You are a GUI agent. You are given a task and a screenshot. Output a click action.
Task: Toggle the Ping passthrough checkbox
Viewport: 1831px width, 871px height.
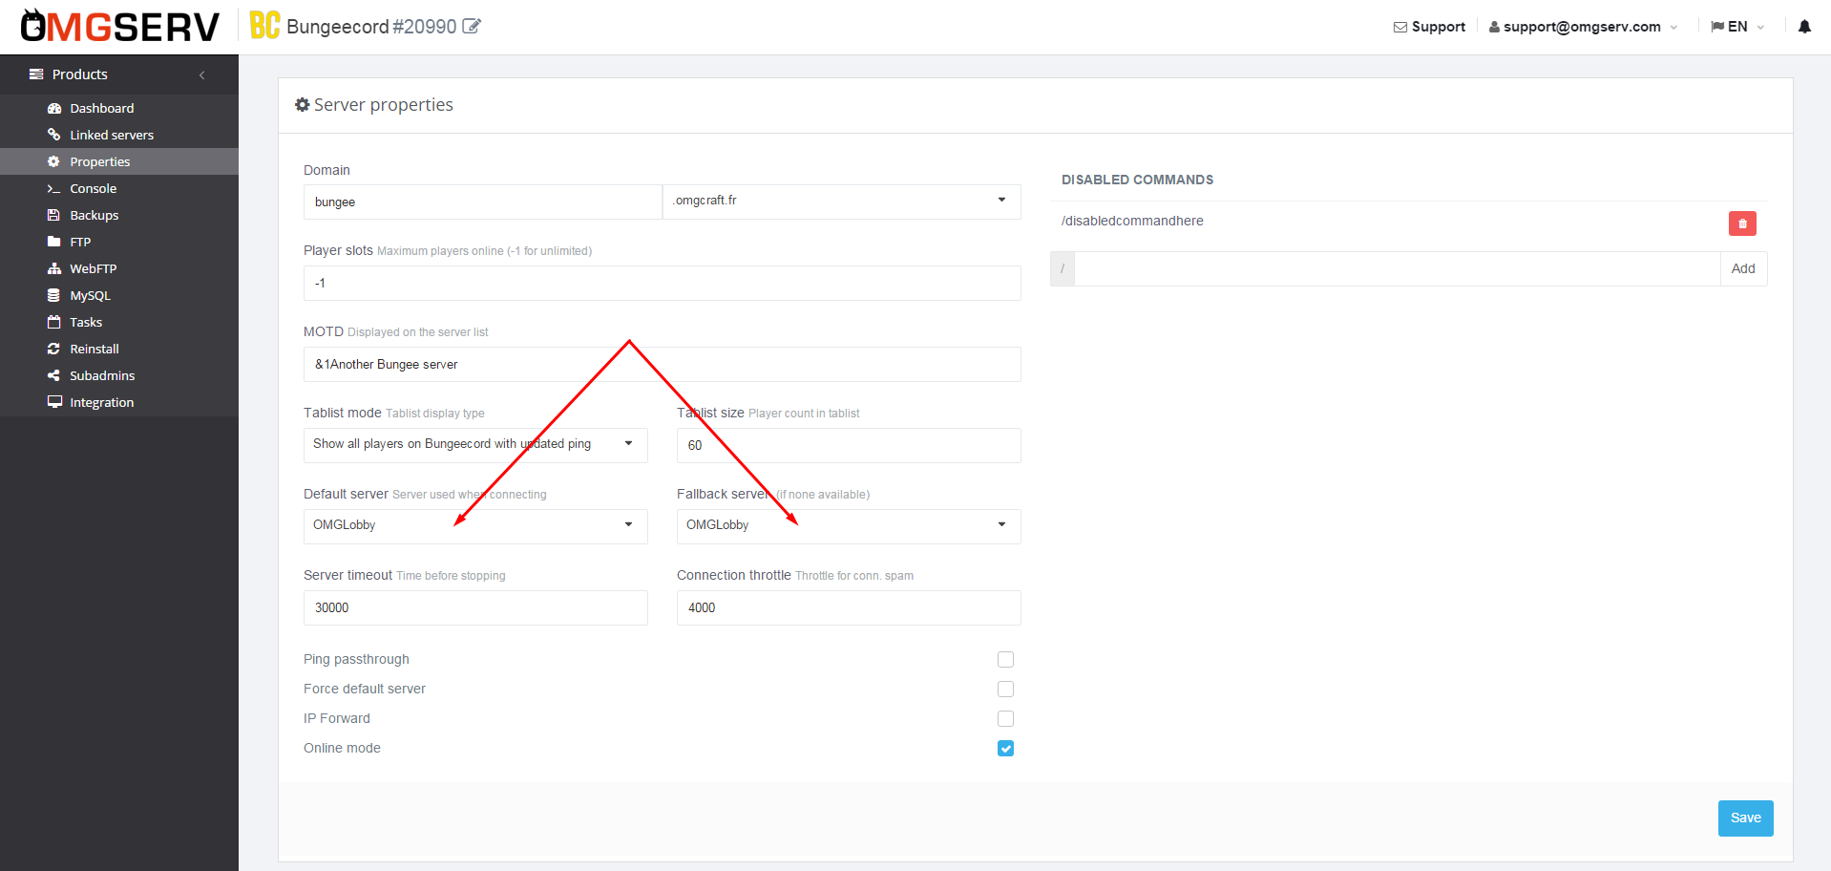(1005, 659)
